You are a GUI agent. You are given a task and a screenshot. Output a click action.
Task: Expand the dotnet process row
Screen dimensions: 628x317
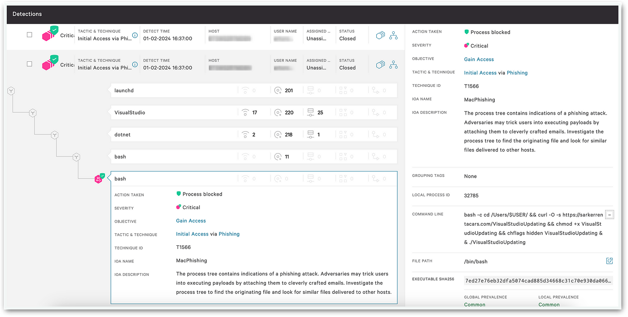click(x=254, y=134)
